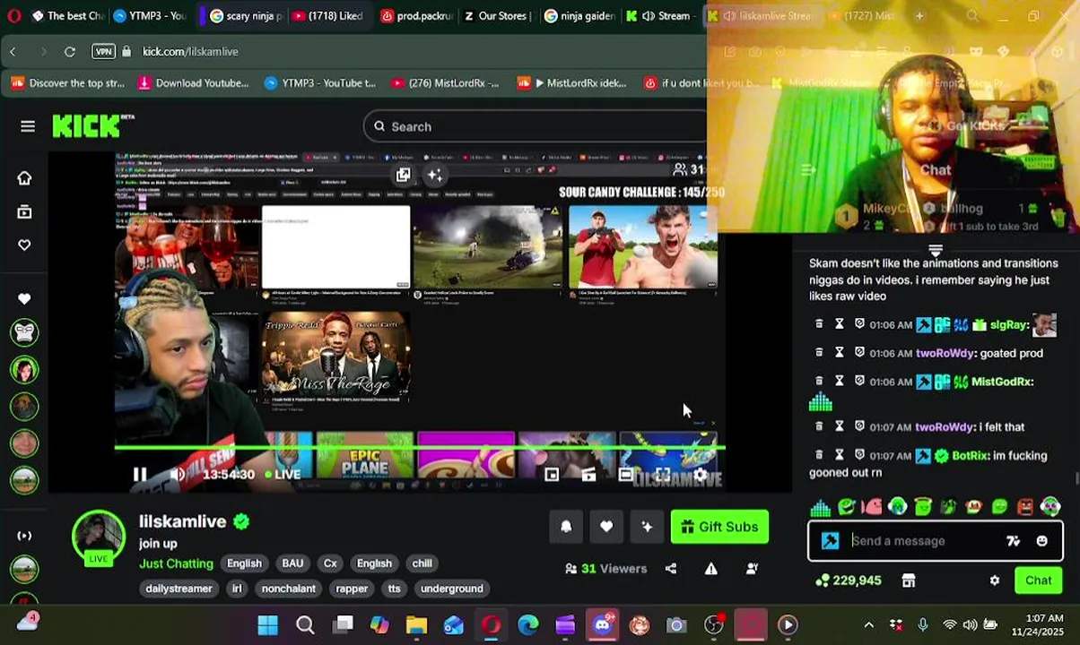Click the kick.com/lilskamlive address bar
Image resolution: width=1080 pixels, height=645 pixels.
190,52
